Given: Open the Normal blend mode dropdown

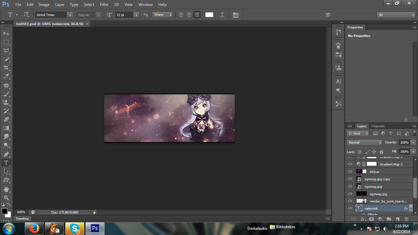Looking at the screenshot, I should 364,143.
